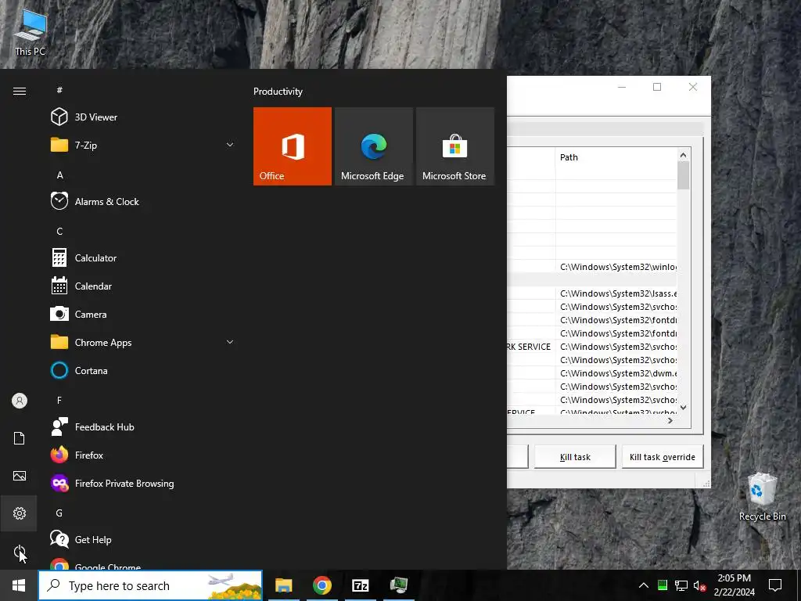Open Documents from Start sidebar
801x601 pixels.
[20, 438]
